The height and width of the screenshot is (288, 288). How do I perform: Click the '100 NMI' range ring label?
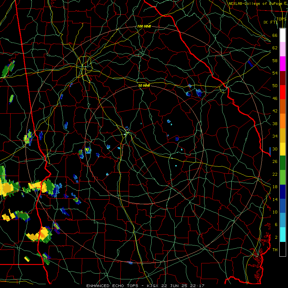click(144, 26)
